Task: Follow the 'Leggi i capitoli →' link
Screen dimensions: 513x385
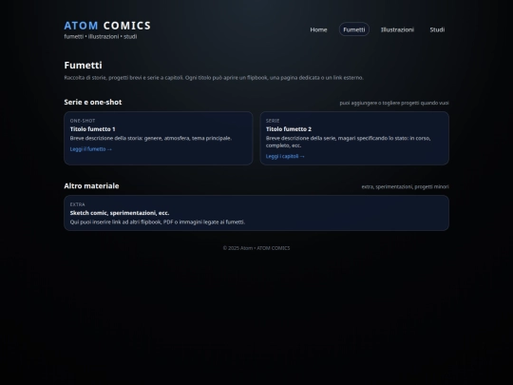Action: [285, 156]
